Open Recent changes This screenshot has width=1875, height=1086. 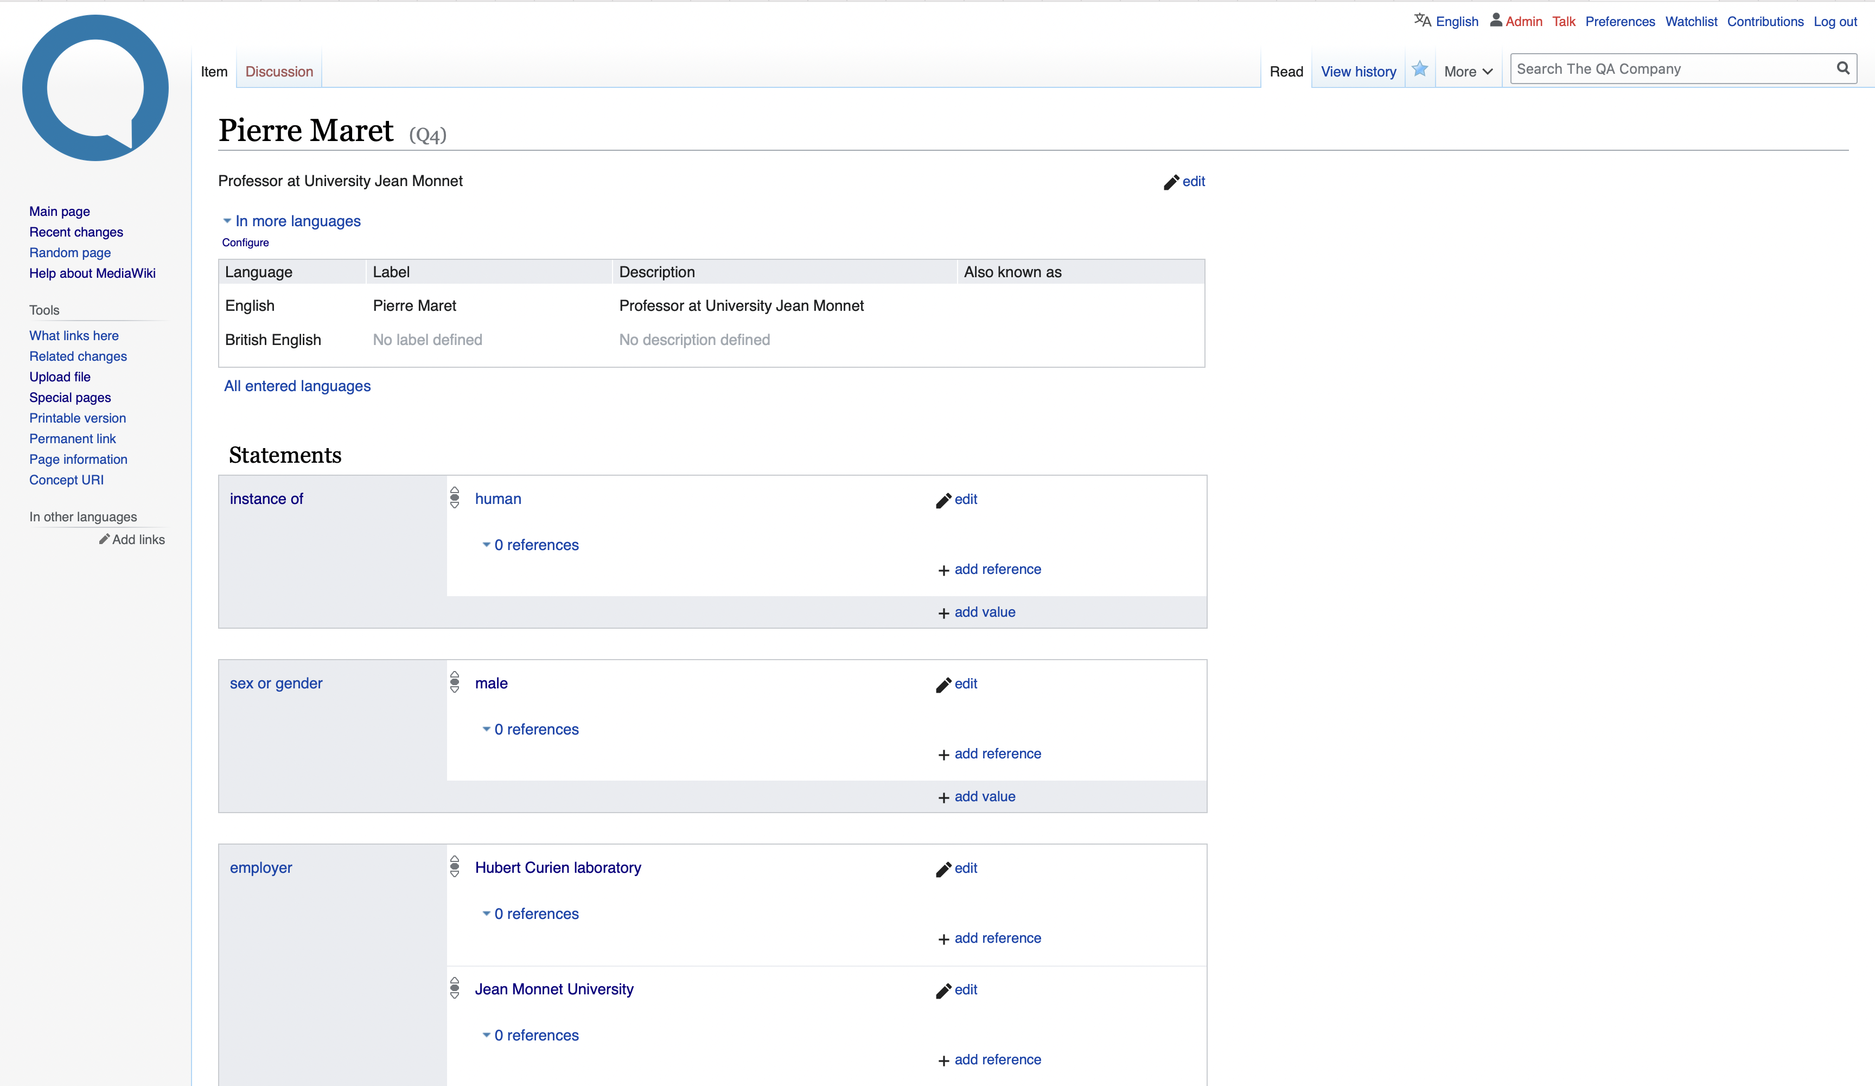tap(76, 232)
